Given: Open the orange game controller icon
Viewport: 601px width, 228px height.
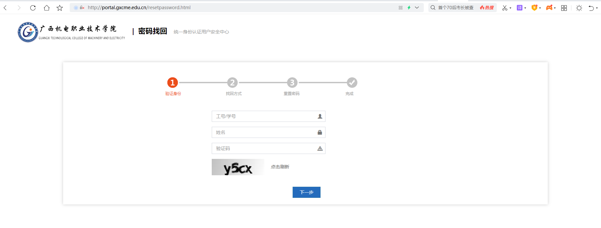Looking at the screenshot, I should (x=549, y=8).
